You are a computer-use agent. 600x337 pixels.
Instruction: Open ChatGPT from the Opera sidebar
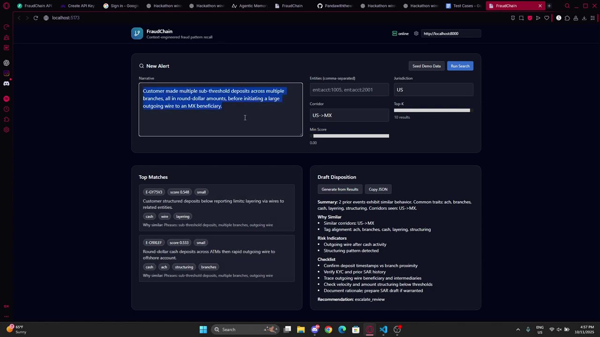(x=6, y=63)
